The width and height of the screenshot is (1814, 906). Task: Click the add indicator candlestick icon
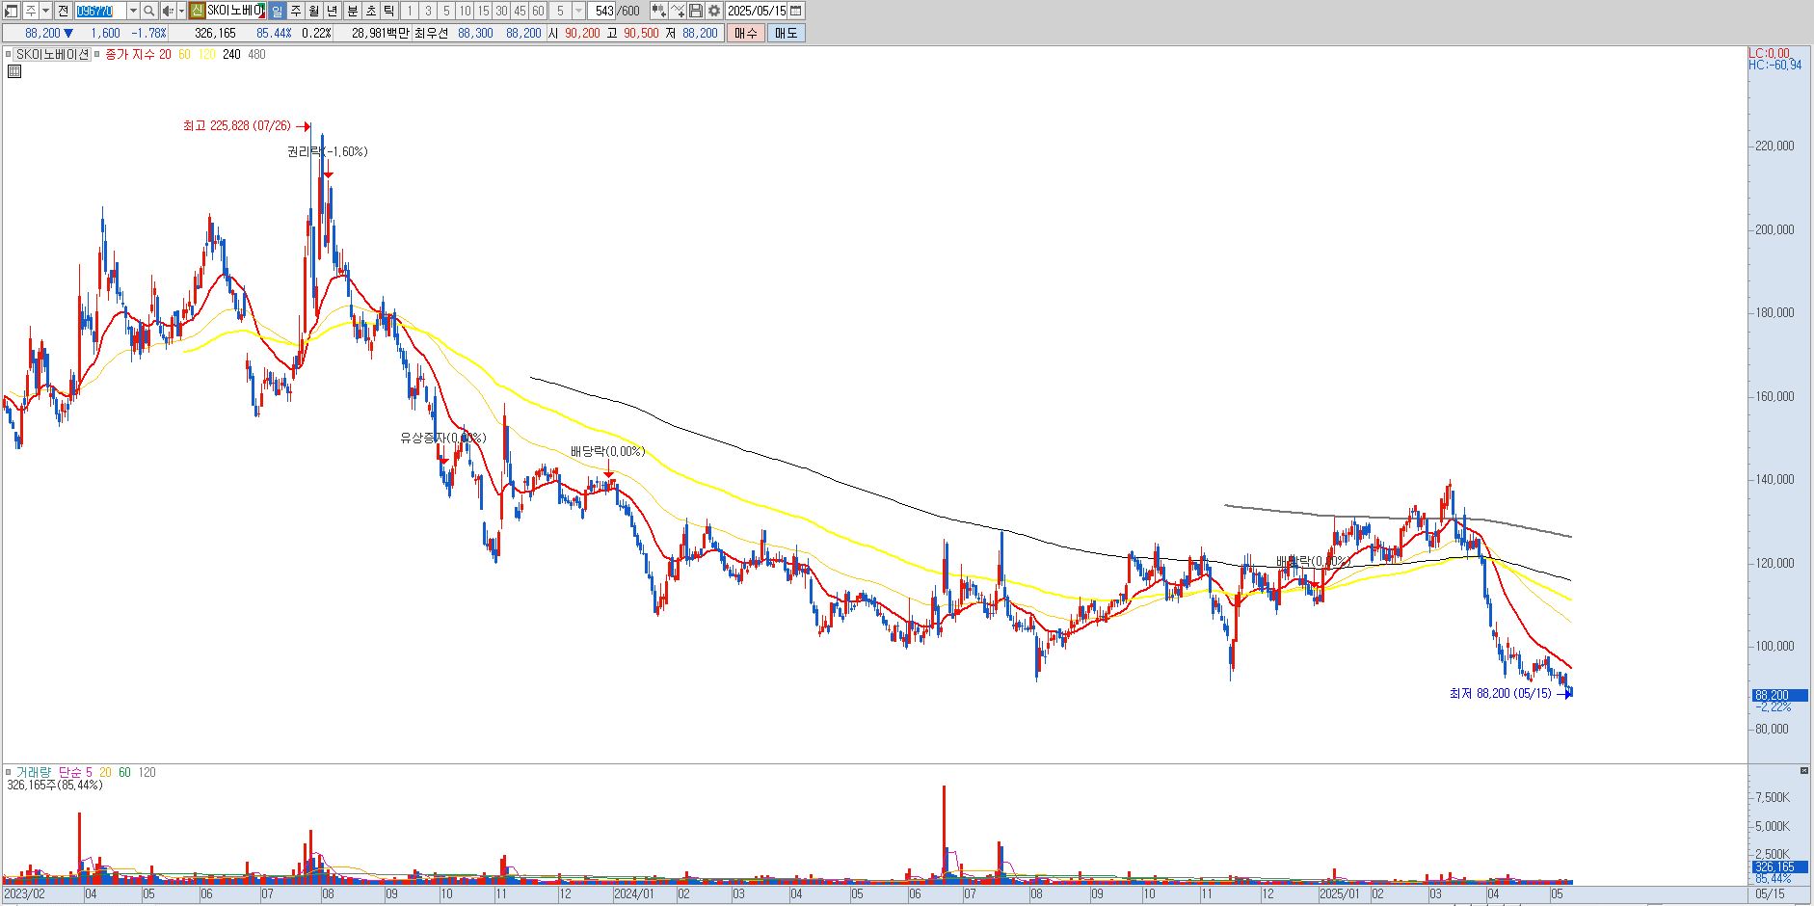click(658, 11)
